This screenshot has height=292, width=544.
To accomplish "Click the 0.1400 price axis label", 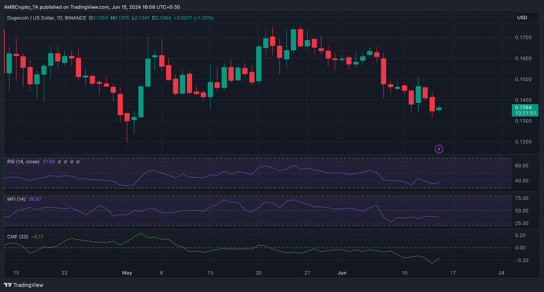I will 523,100.
